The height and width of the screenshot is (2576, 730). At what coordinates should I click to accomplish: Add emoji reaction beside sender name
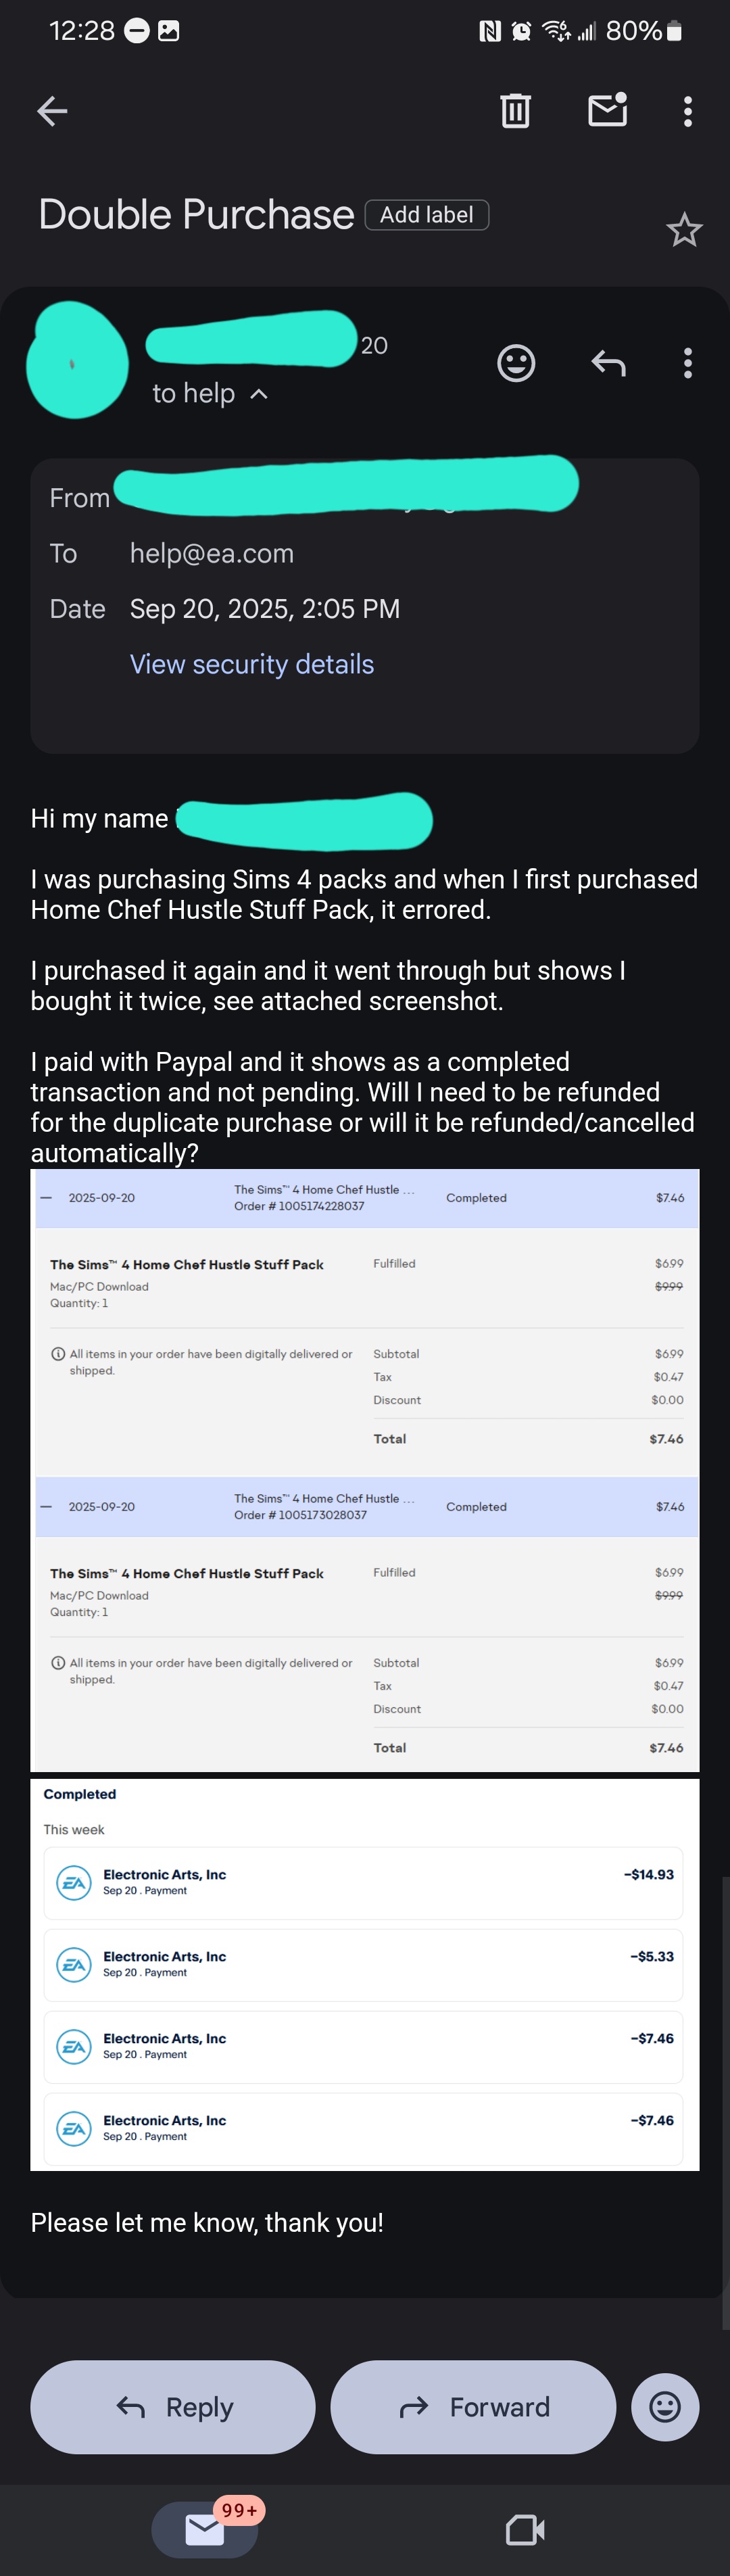click(x=516, y=363)
